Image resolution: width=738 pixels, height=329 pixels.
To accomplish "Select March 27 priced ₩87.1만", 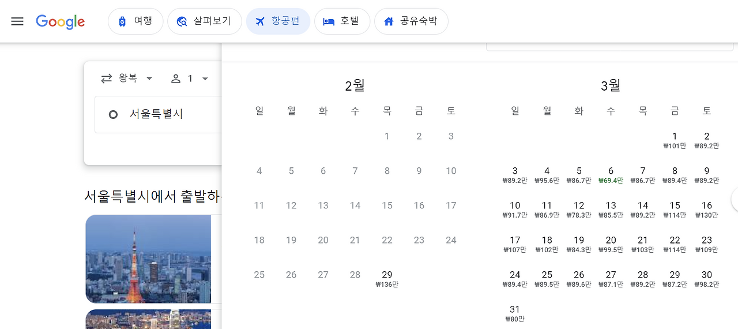I will (x=611, y=279).
